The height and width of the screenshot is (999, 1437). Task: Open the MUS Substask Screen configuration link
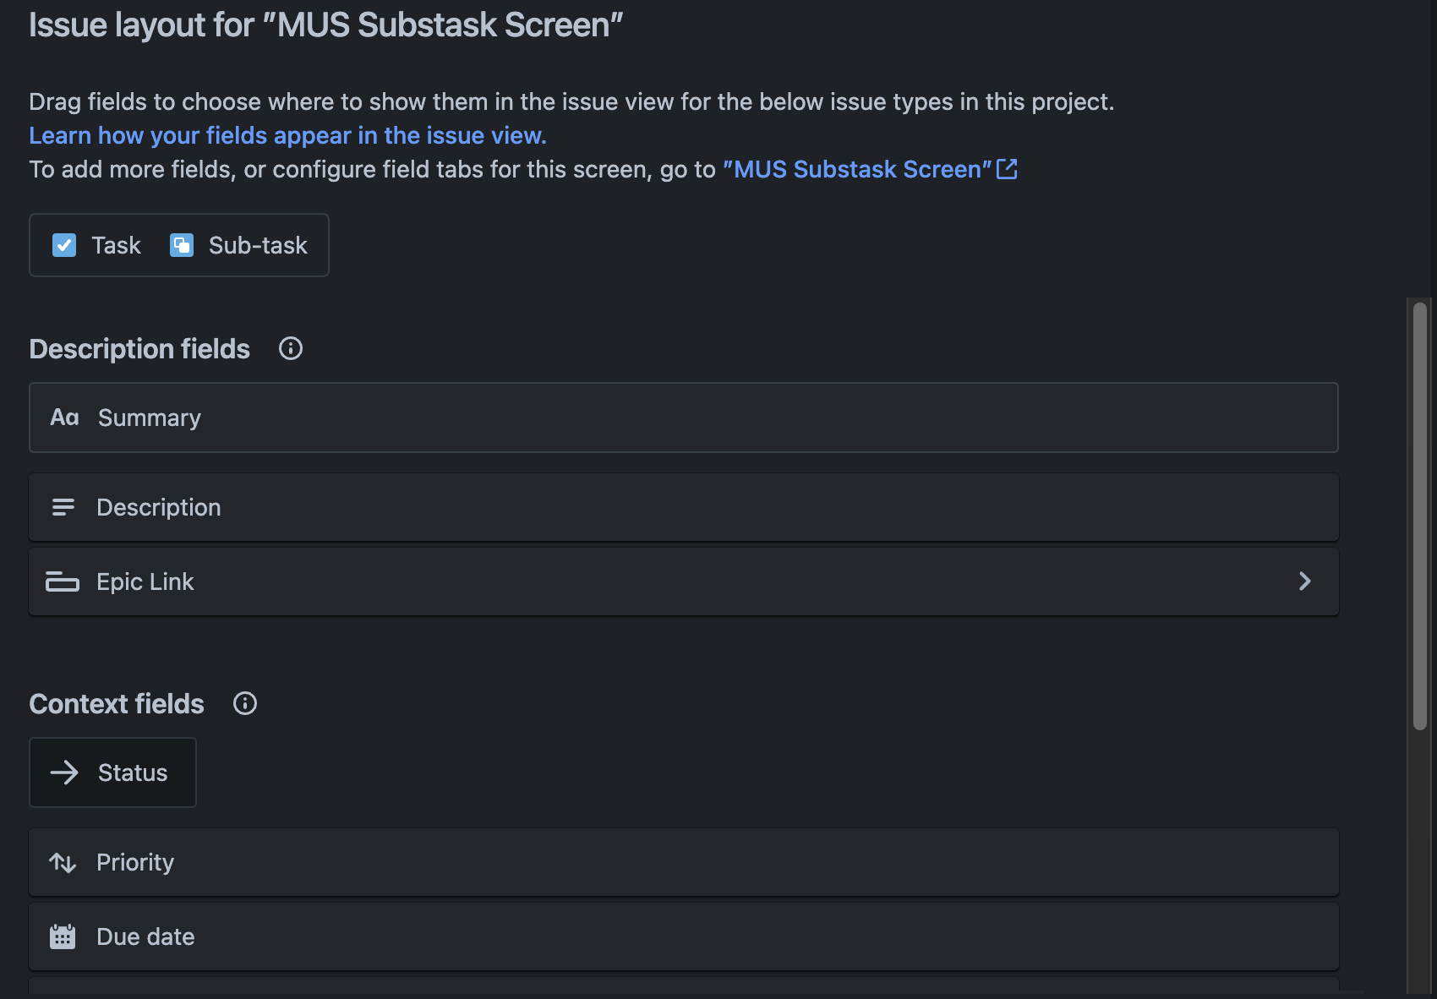pos(856,169)
